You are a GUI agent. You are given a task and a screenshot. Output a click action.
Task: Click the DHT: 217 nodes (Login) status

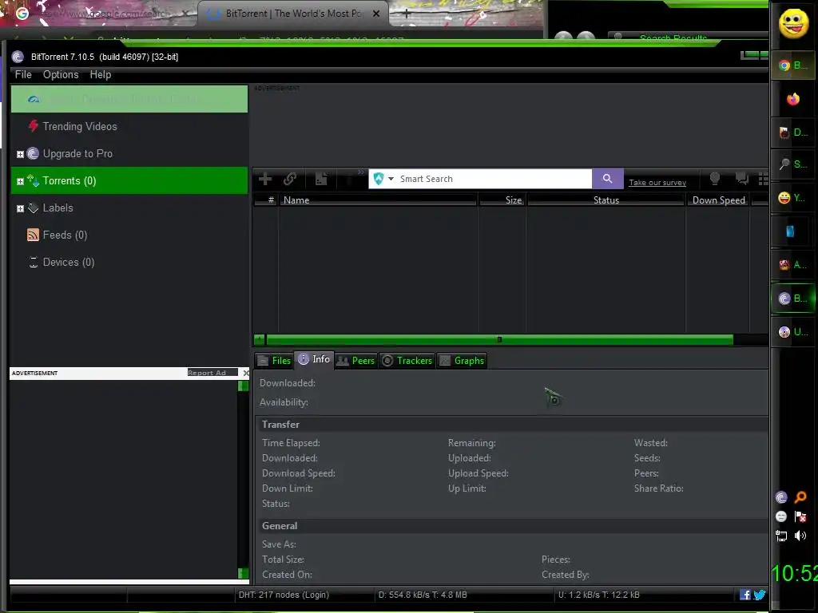click(284, 595)
